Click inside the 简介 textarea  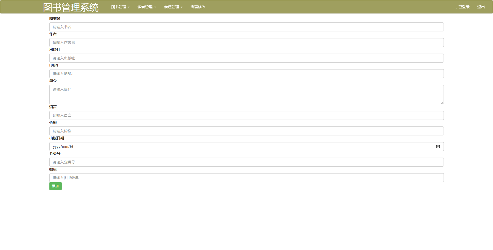(x=246, y=94)
